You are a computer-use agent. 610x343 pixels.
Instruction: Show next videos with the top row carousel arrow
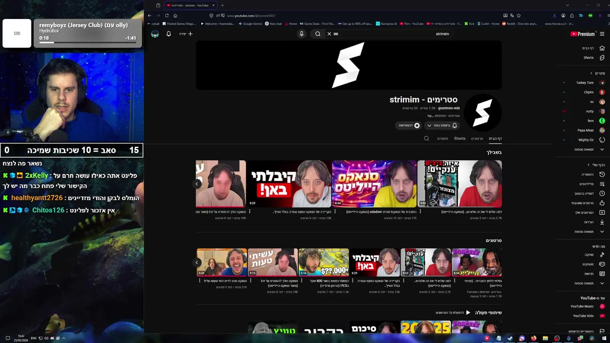click(197, 183)
